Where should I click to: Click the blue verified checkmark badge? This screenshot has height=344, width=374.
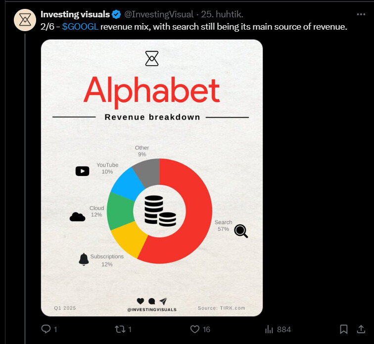tap(116, 14)
